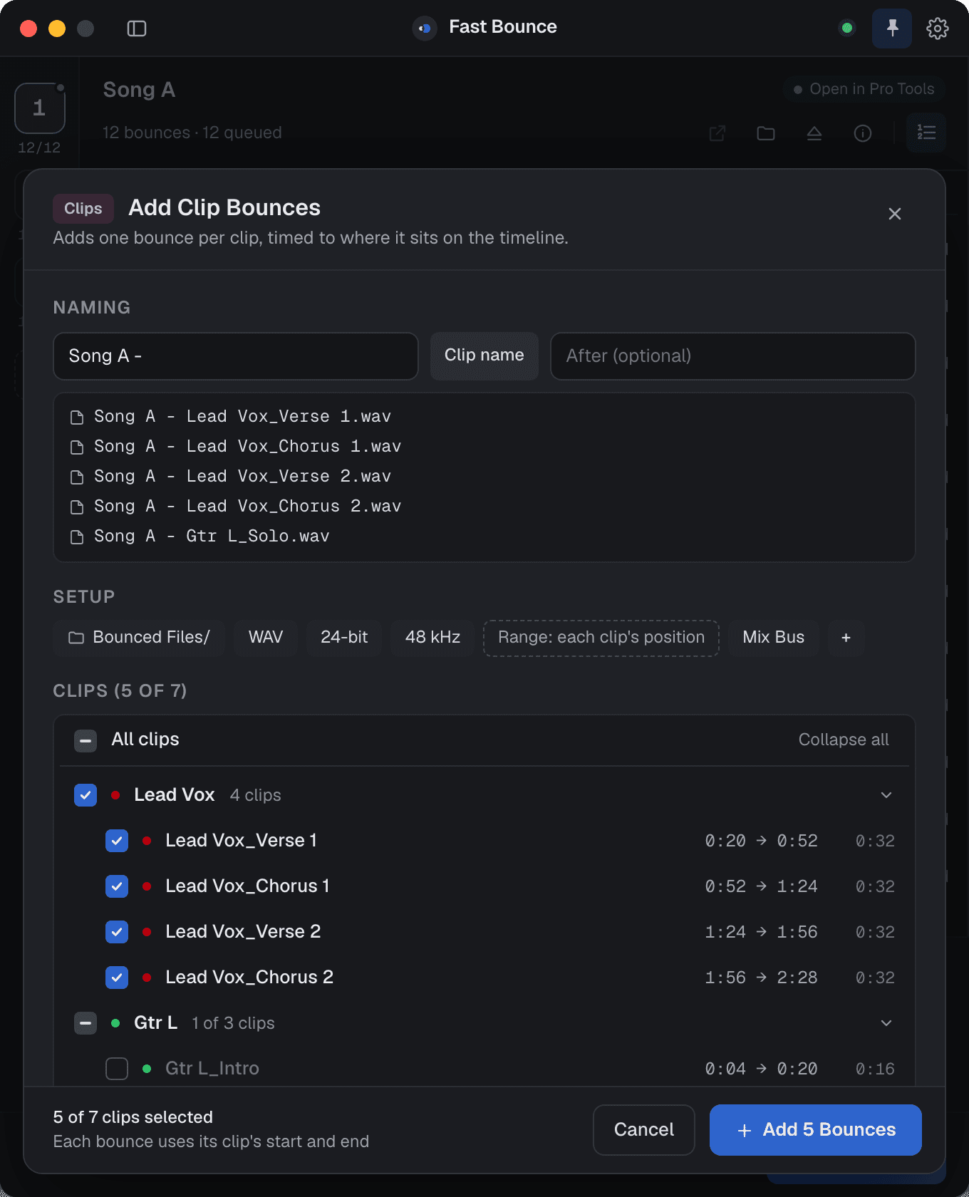Check the Gtr L_Intro clip
Screen dimensions: 969x1197
point(117,1069)
